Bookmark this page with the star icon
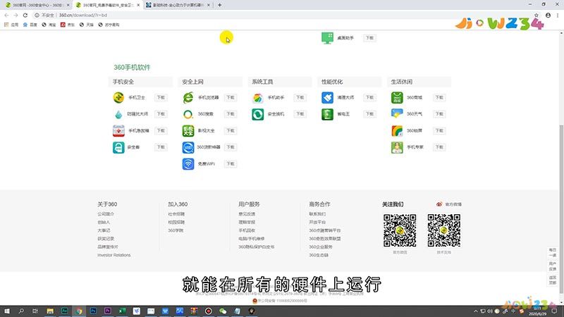The width and height of the screenshot is (564, 317). [537, 15]
